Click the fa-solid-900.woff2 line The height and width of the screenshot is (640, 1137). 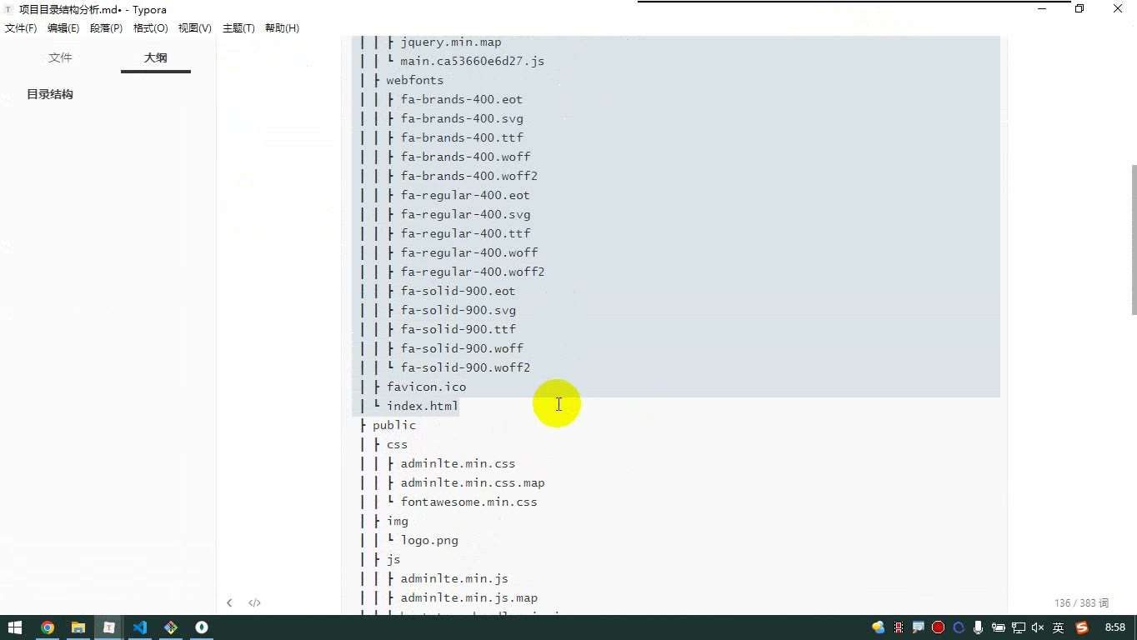(x=465, y=367)
